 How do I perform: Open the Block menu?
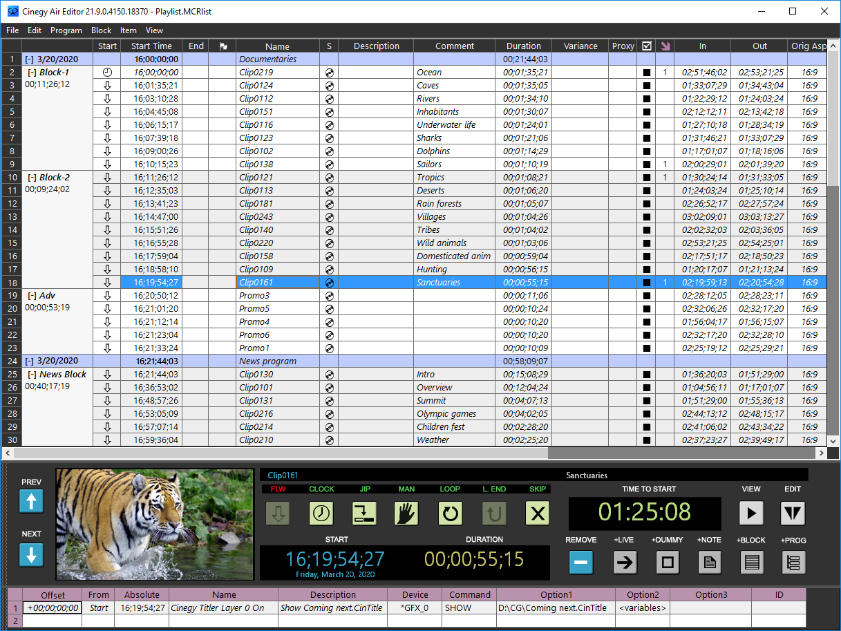tap(101, 30)
